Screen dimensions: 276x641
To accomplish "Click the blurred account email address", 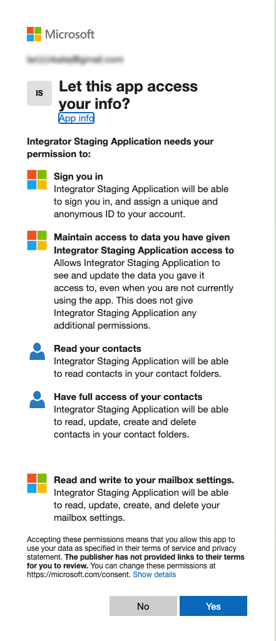I will 75,59.
